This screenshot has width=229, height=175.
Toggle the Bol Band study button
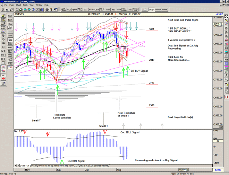[x=10, y=28]
